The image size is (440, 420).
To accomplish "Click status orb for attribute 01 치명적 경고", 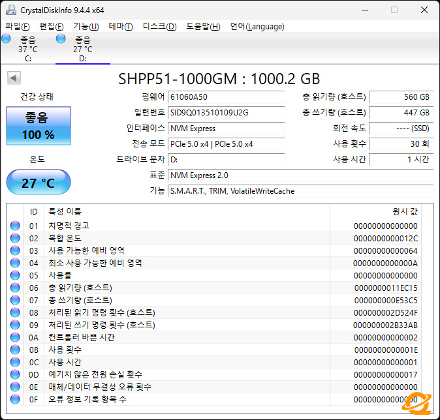I will pyautogui.click(x=15, y=226).
